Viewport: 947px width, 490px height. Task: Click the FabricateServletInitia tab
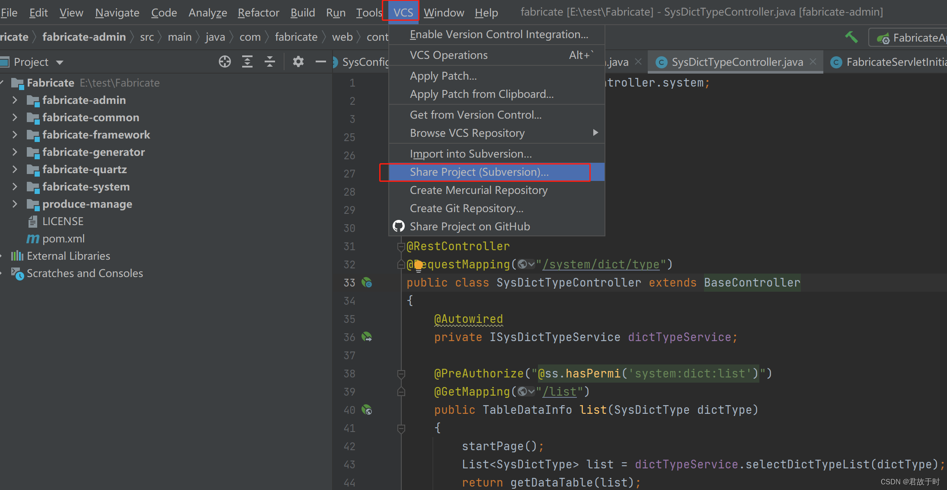pos(893,61)
